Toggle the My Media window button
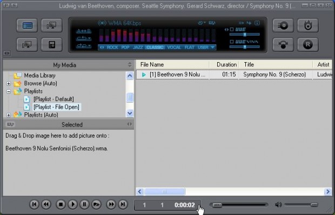The width and height of the screenshot is (335, 215). point(27,25)
